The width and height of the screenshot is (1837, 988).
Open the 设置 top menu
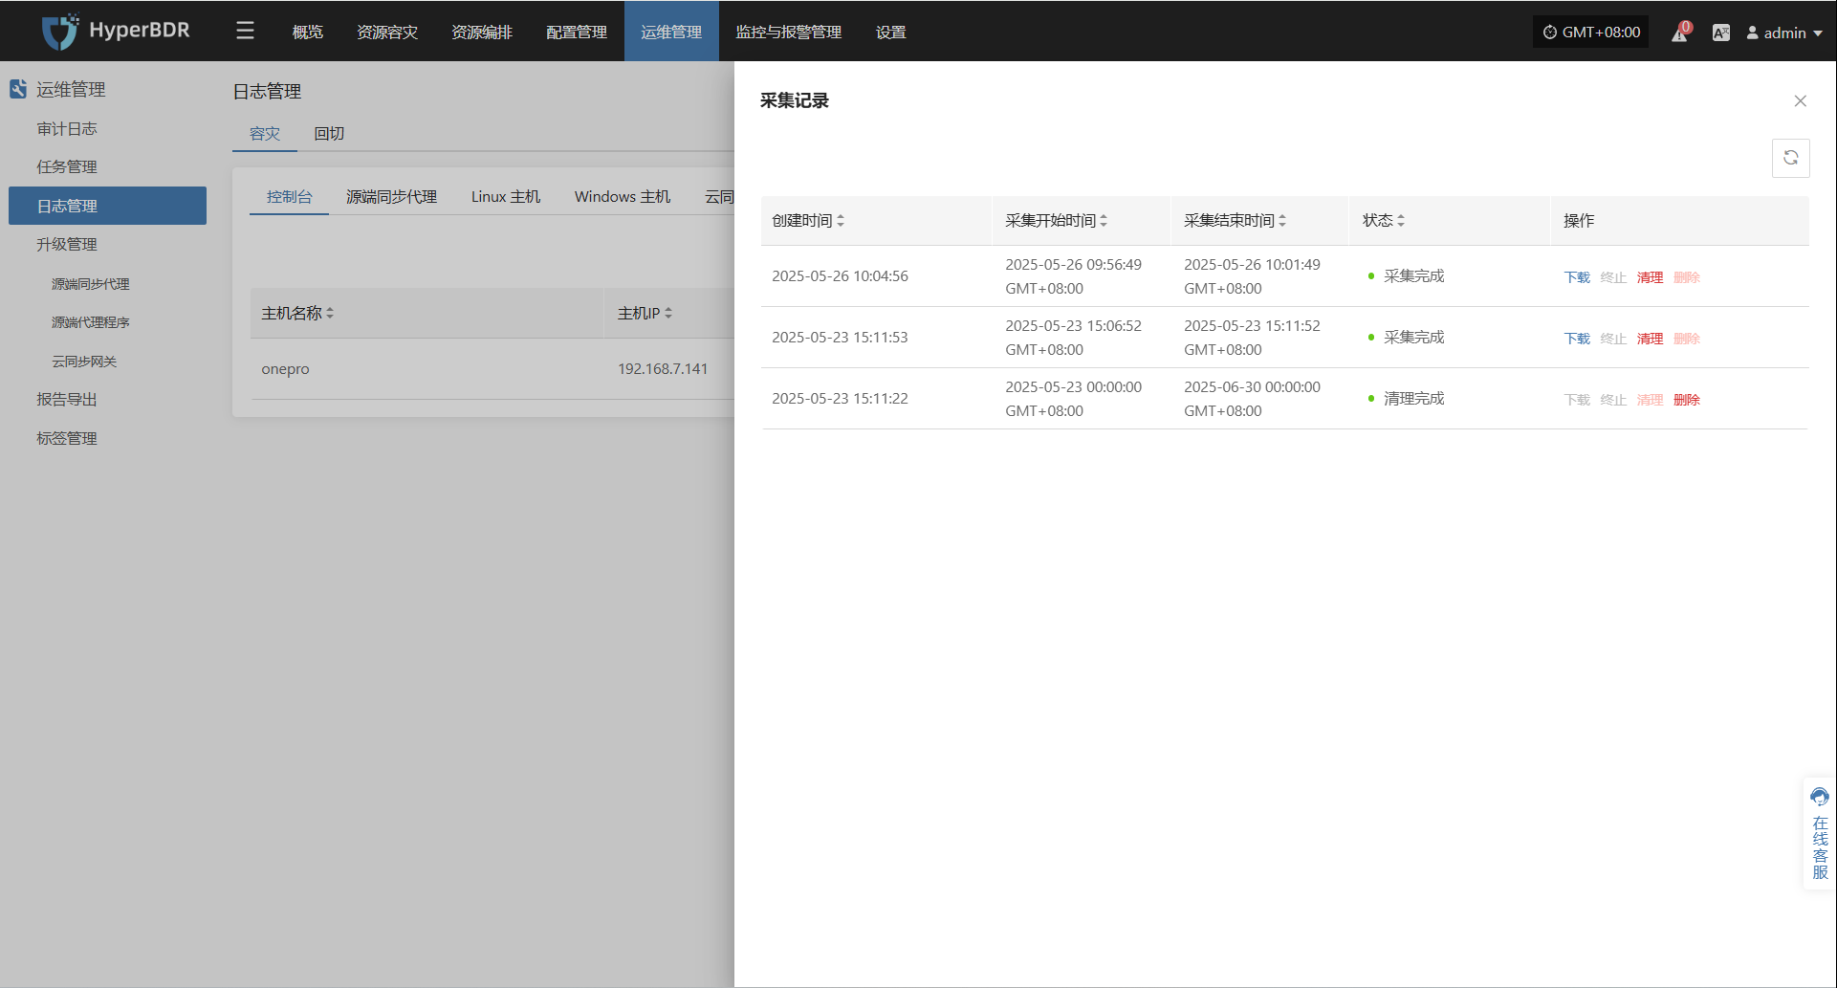(x=891, y=32)
